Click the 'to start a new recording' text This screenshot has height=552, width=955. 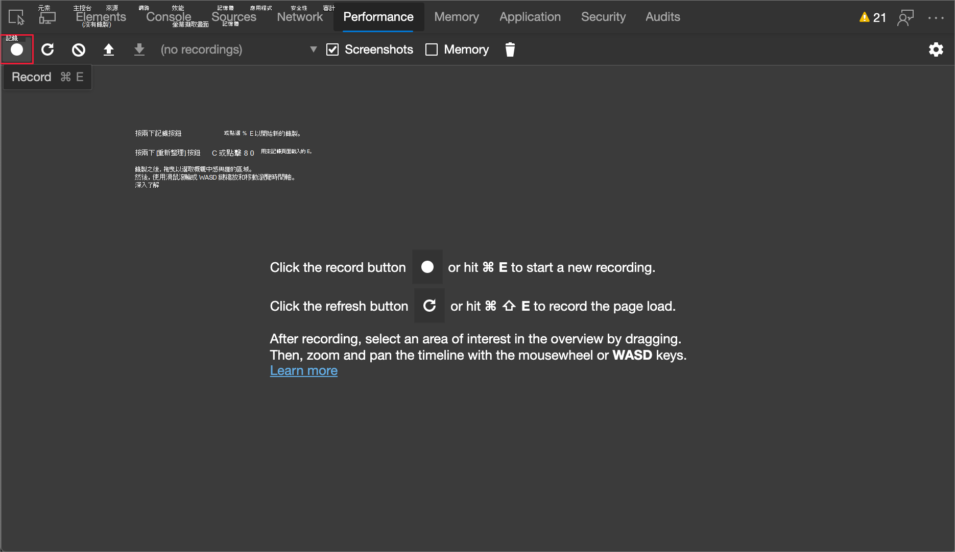tap(583, 267)
